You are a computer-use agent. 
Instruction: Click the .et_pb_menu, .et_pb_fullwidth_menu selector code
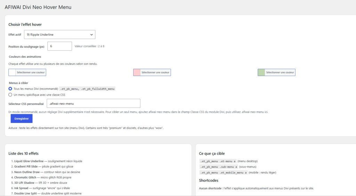tap(87, 89)
